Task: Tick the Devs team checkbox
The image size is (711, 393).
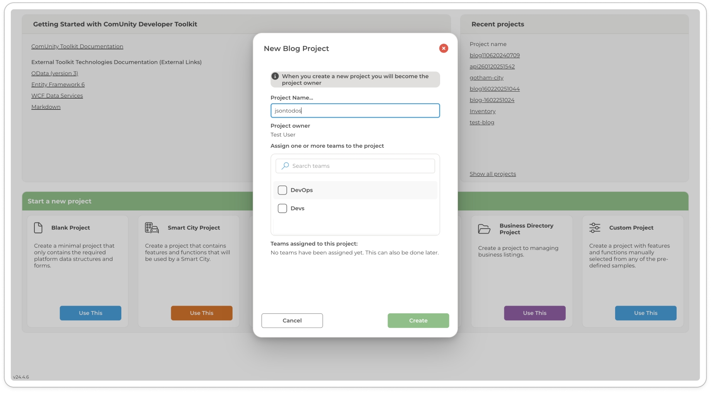Action: coord(282,208)
